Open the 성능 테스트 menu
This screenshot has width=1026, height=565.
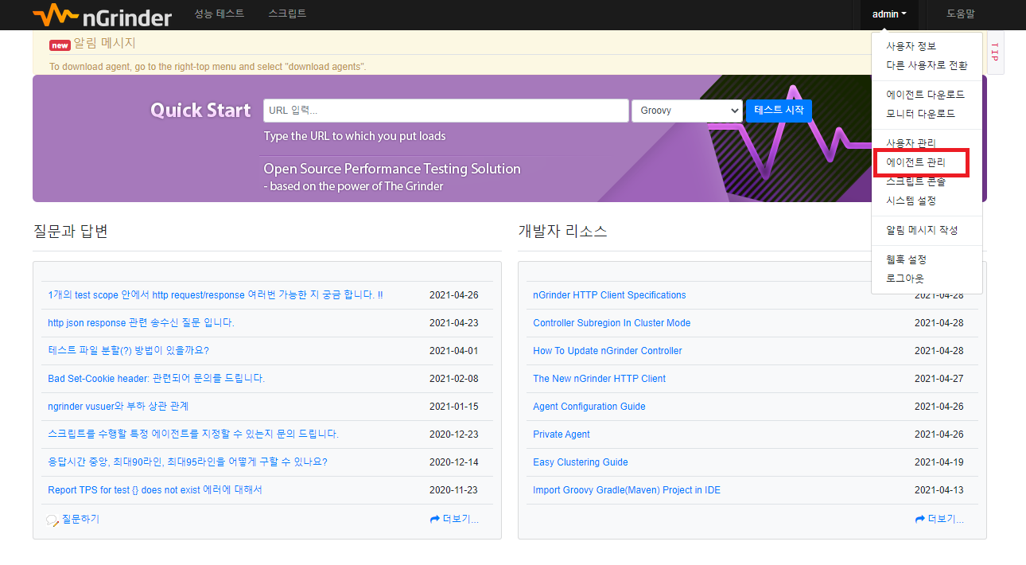pyautogui.click(x=220, y=14)
